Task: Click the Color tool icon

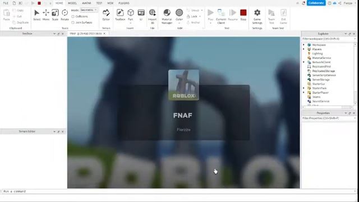Action: point(179,13)
